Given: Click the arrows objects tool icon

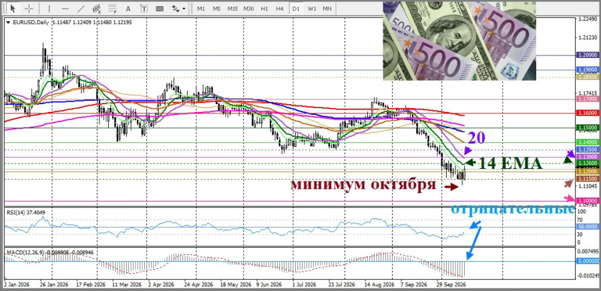Looking at the screenshot, I should 176,8.
